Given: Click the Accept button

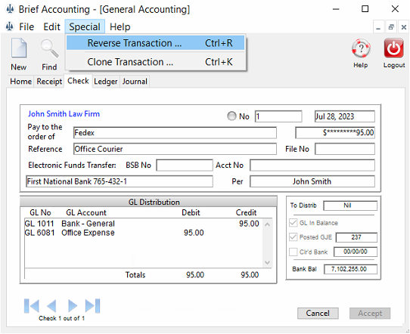Looking at the screenshot, I should coord(370,313).
